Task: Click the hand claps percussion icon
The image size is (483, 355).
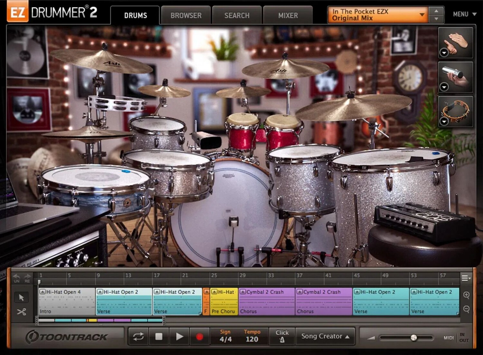Action: 456,42
